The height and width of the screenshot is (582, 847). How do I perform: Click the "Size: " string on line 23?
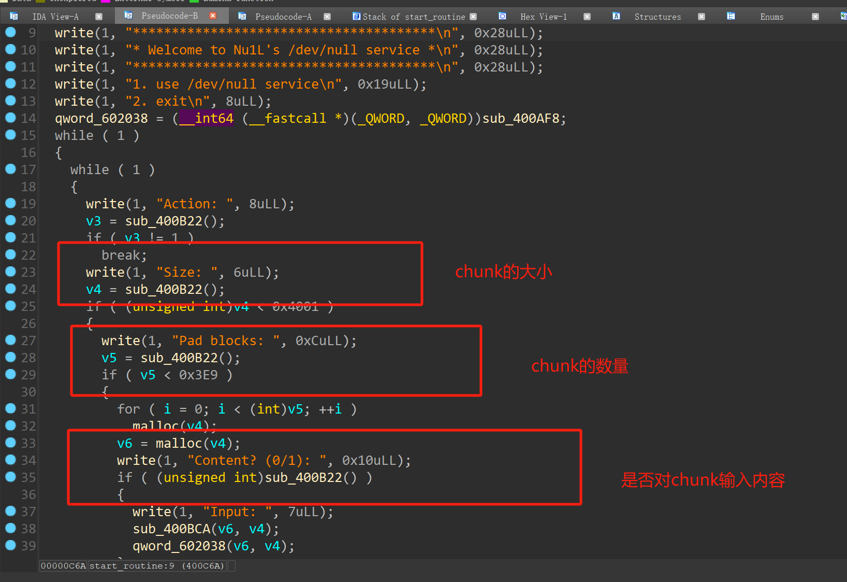(187, 273)
